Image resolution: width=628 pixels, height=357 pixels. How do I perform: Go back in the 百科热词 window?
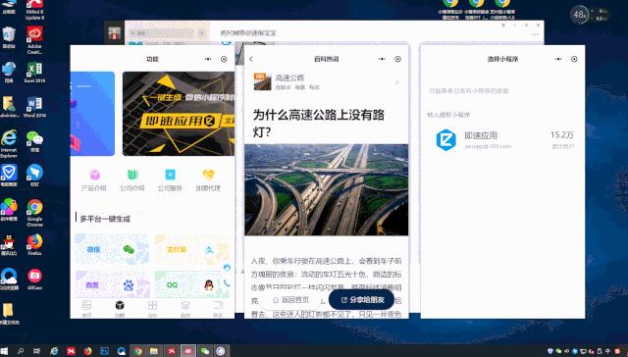pos(251,59)
